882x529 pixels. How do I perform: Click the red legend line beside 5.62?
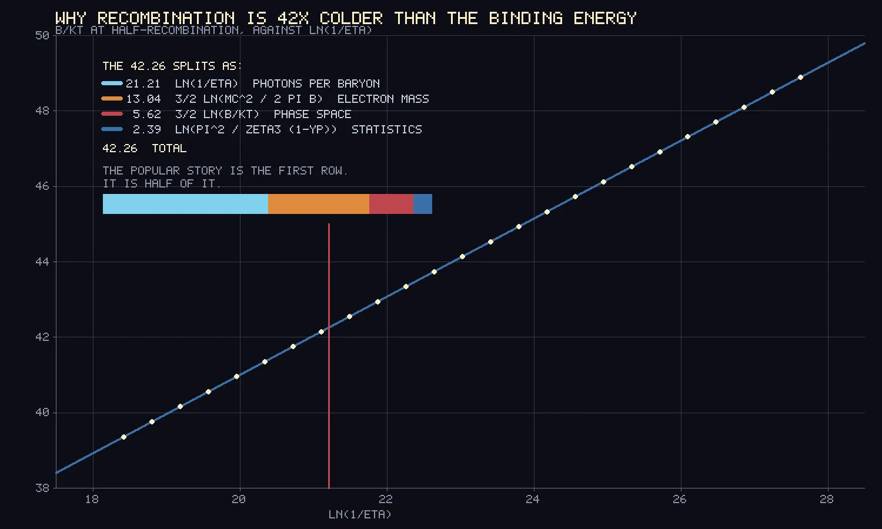point(112,114)
